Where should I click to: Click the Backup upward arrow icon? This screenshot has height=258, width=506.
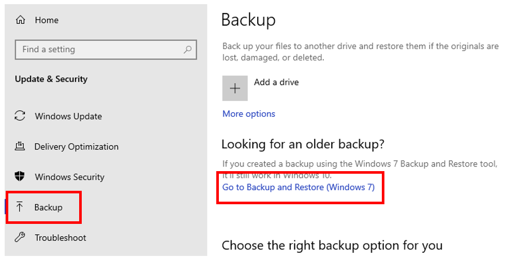pos(20,207)
